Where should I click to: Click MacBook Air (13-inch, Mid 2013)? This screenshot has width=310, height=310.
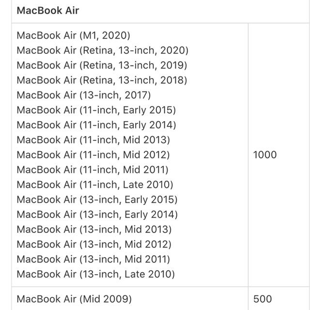(x=94, y=230)
